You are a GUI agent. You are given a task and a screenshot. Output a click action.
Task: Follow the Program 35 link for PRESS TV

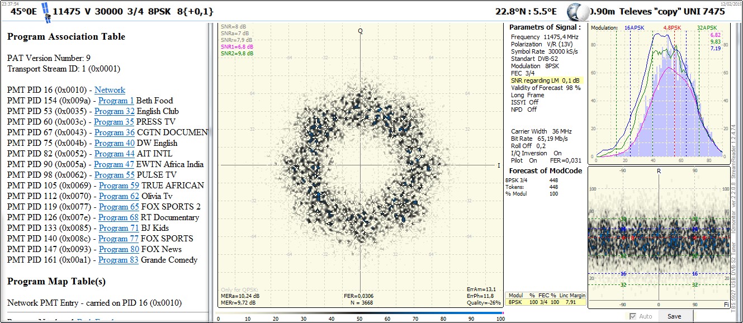click(114, 122)
